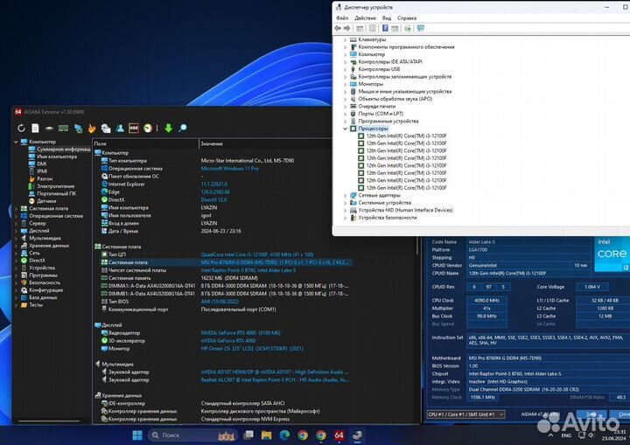Viewport: 630px width, 445px height.
Task: Expand the Мониторы node in Device Manager
Action: point(345,84)
